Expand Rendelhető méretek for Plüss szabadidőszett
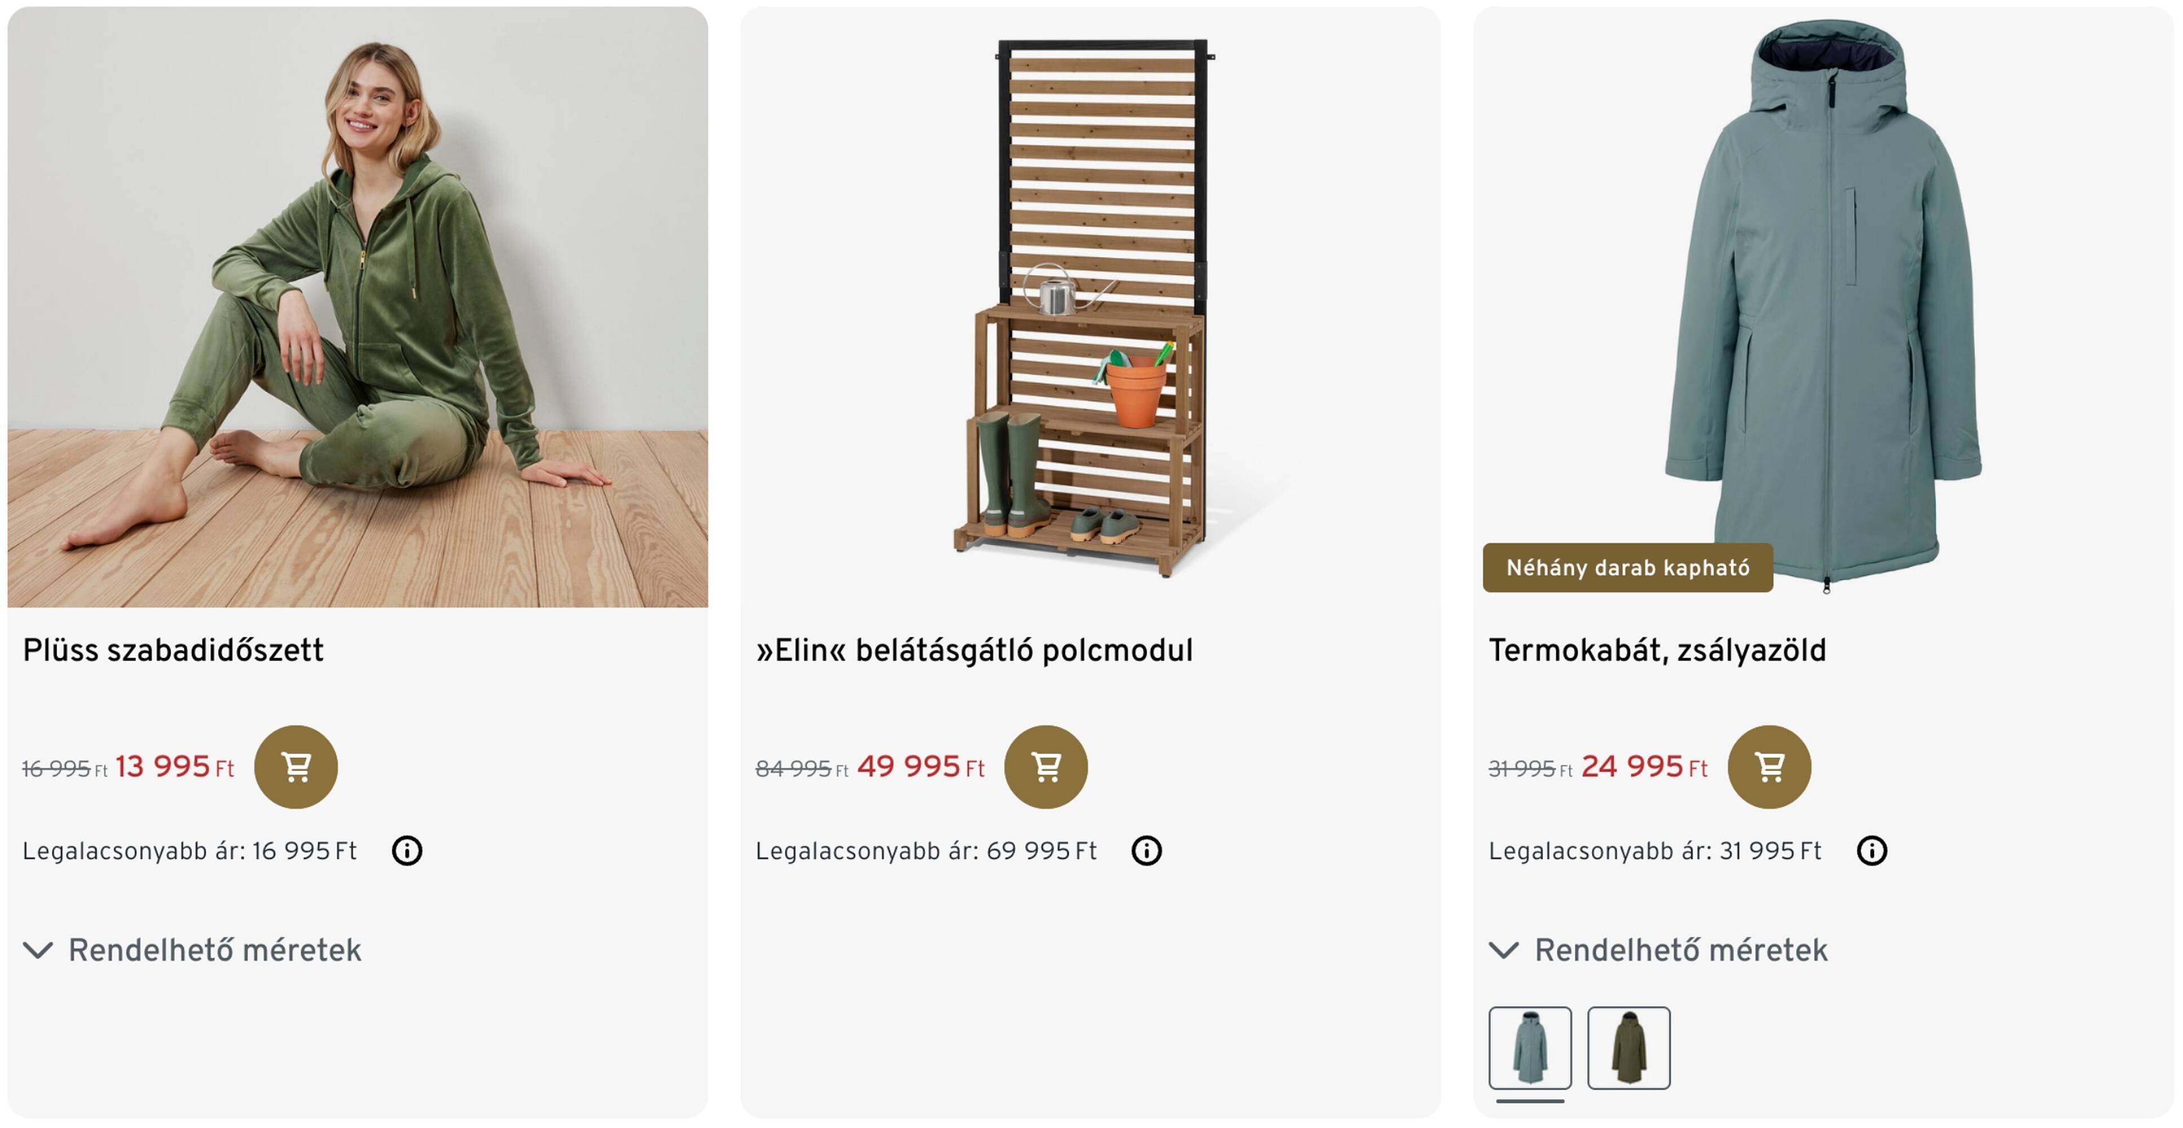Image resolution: width=2183 pixels, height=1128 pixels. click(x=193, y=950)
